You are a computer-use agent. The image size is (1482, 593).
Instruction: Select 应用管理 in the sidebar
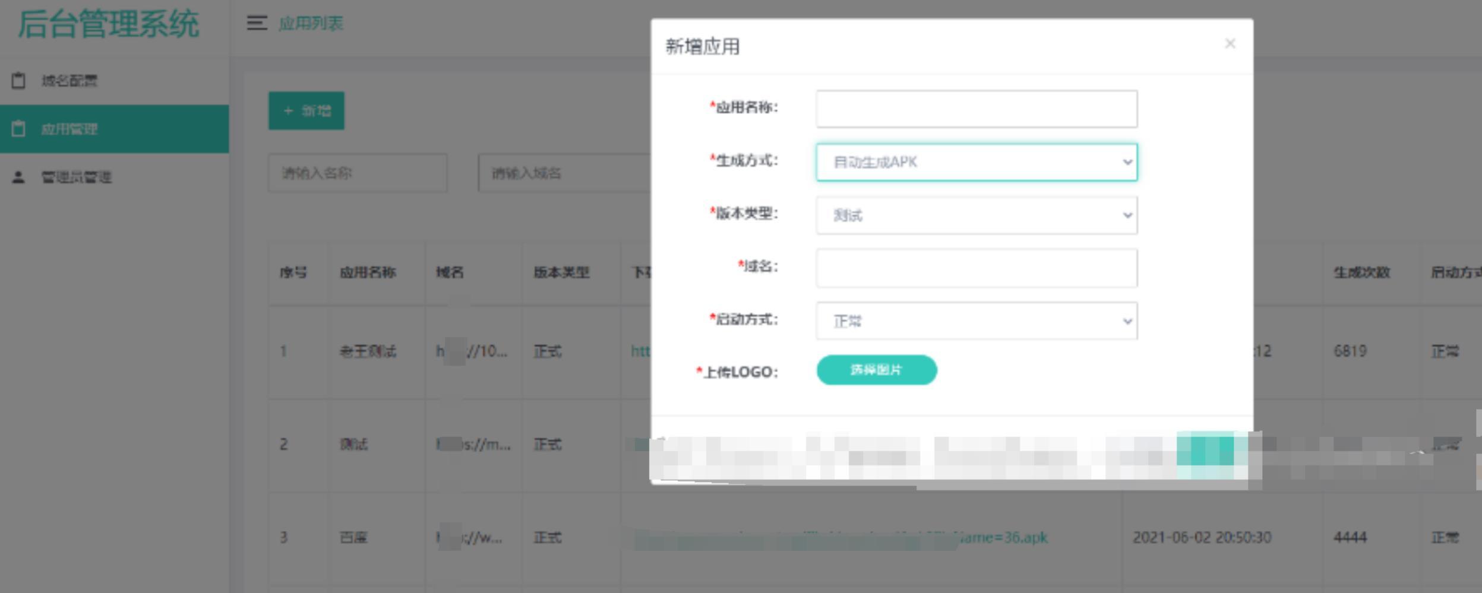coord(114,129)
